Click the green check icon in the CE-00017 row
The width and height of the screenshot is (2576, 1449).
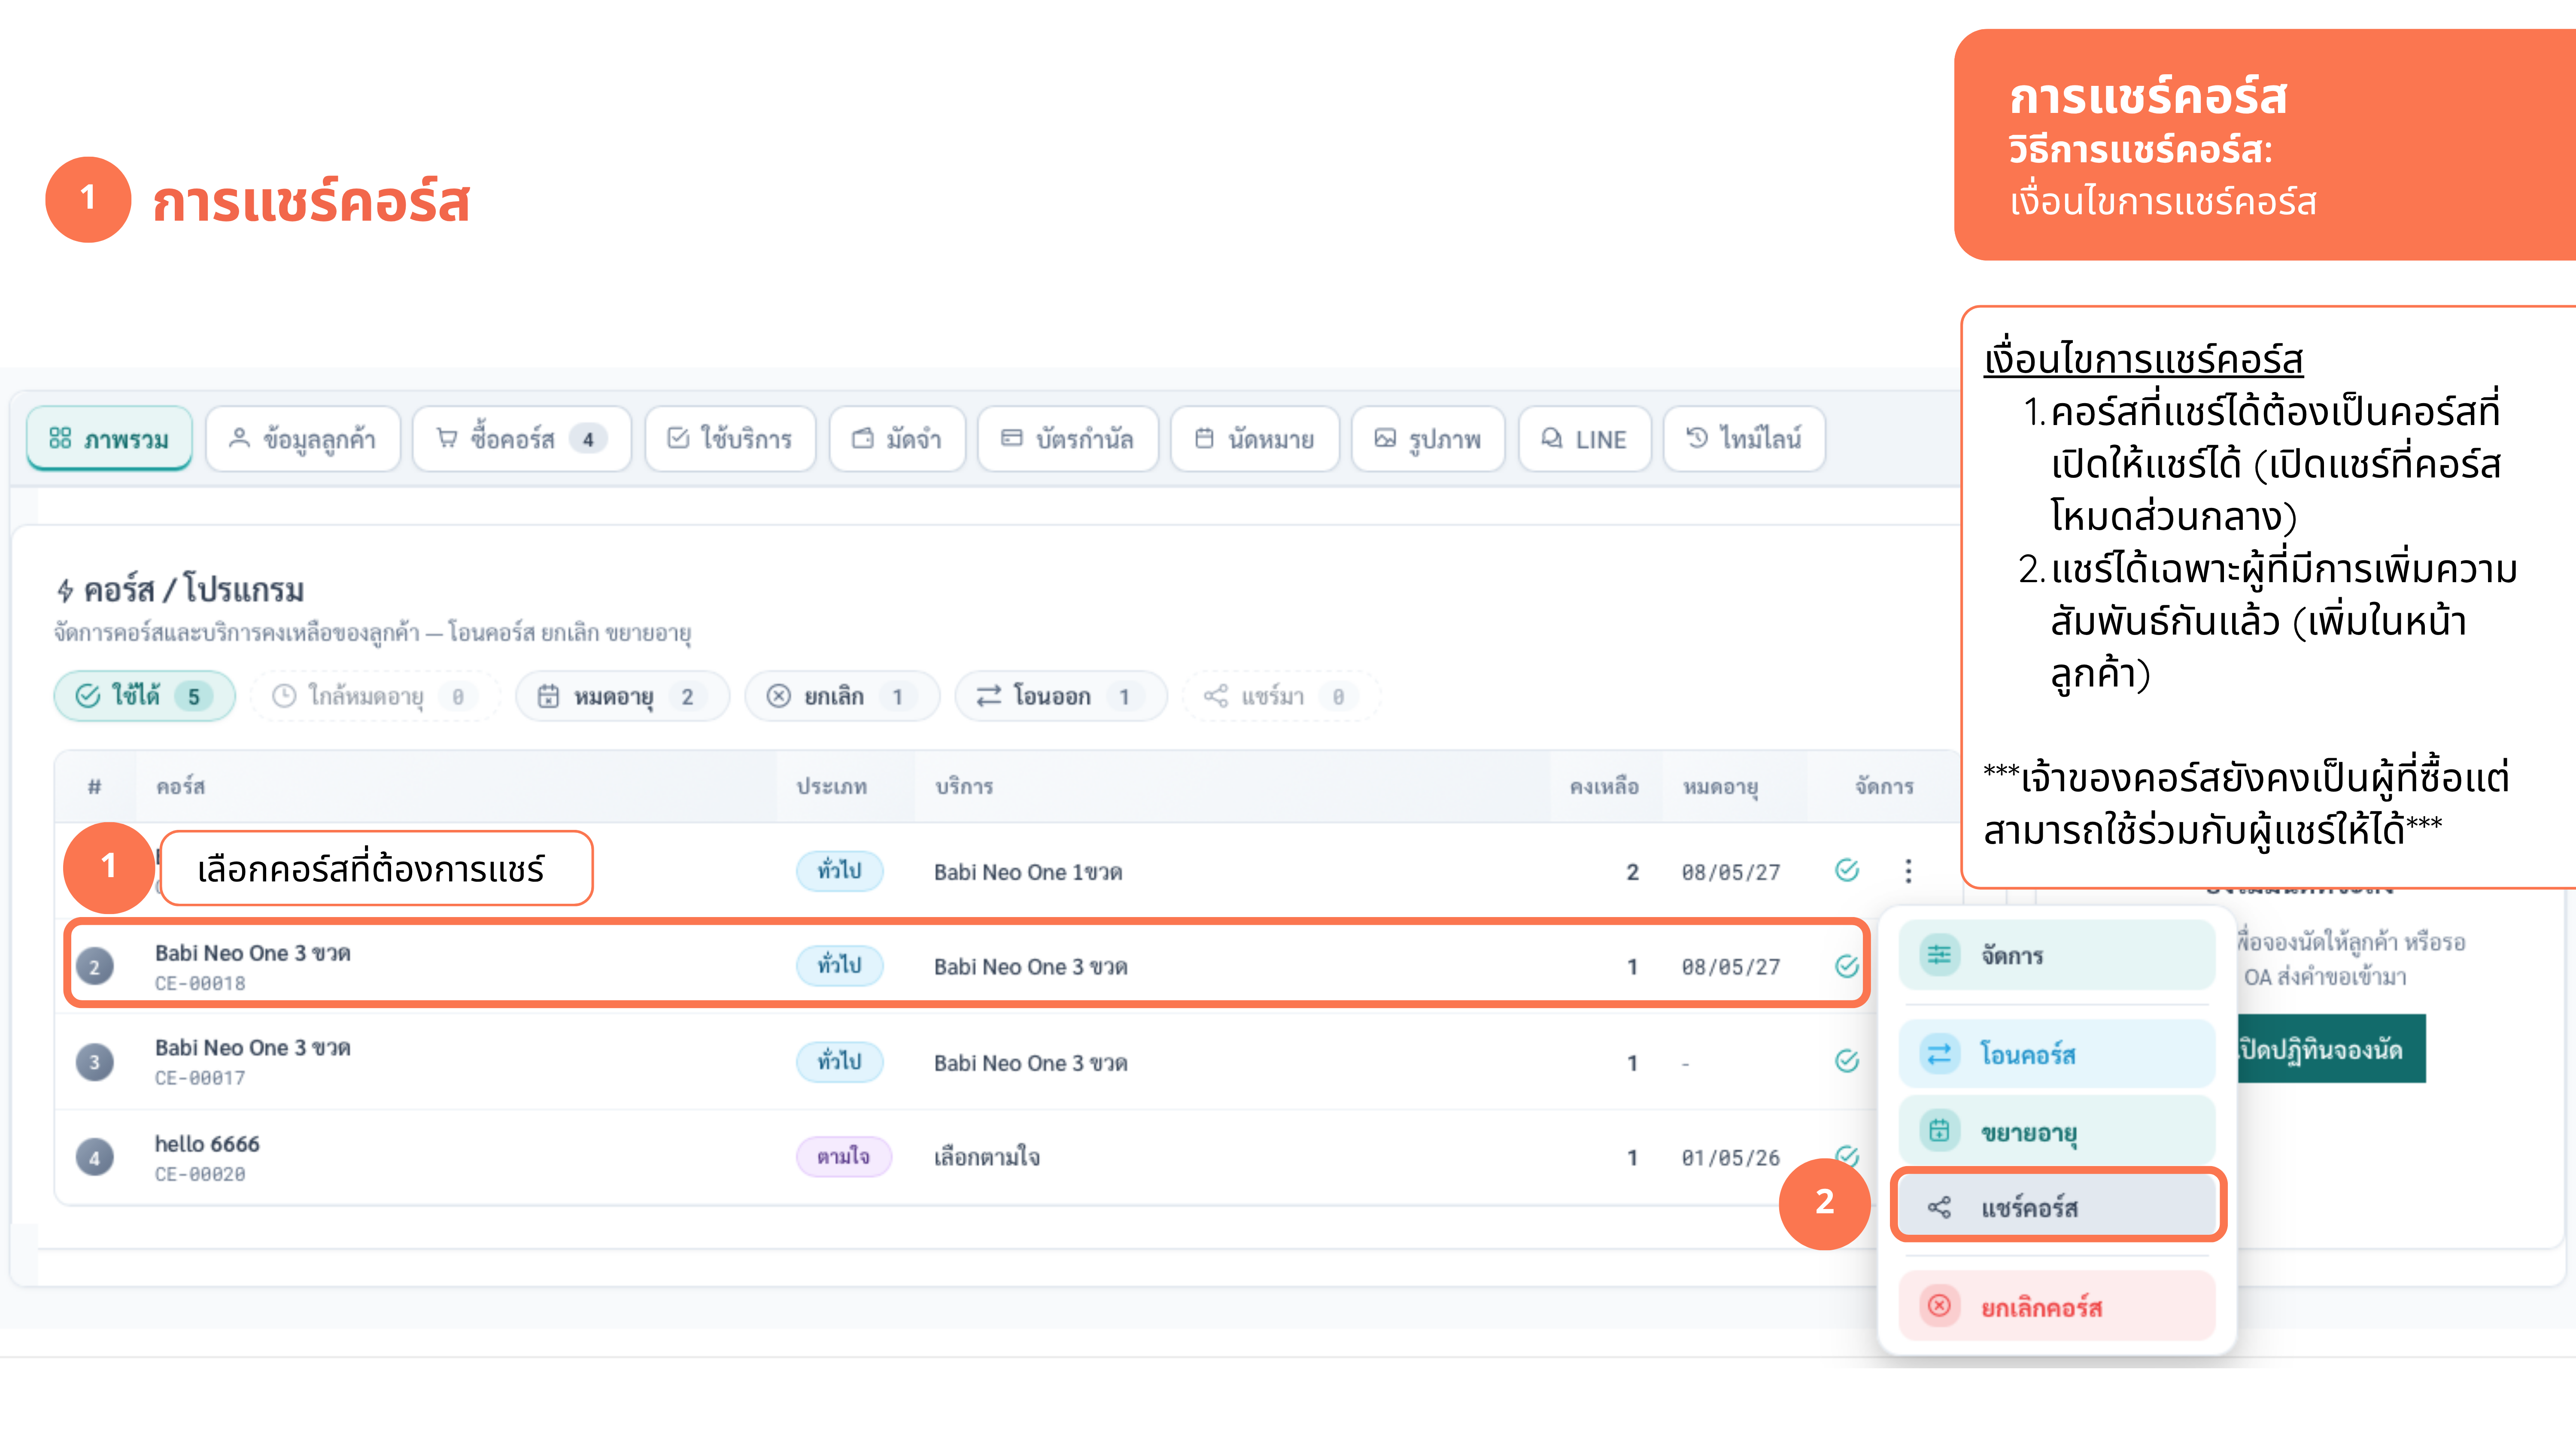1847,1061
